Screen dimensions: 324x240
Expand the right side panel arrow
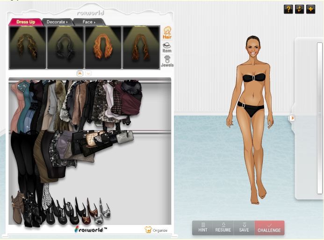click(x=292, y=118)
